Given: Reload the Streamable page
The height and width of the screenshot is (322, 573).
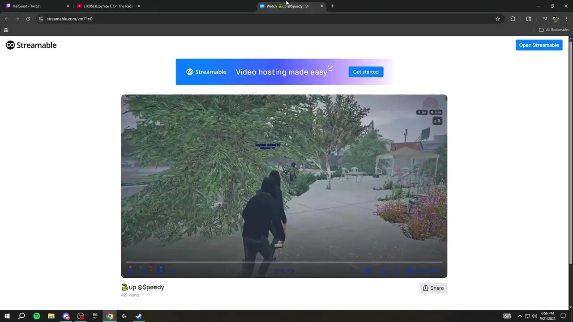Looking at the screenshot, I should coord(28,19).
